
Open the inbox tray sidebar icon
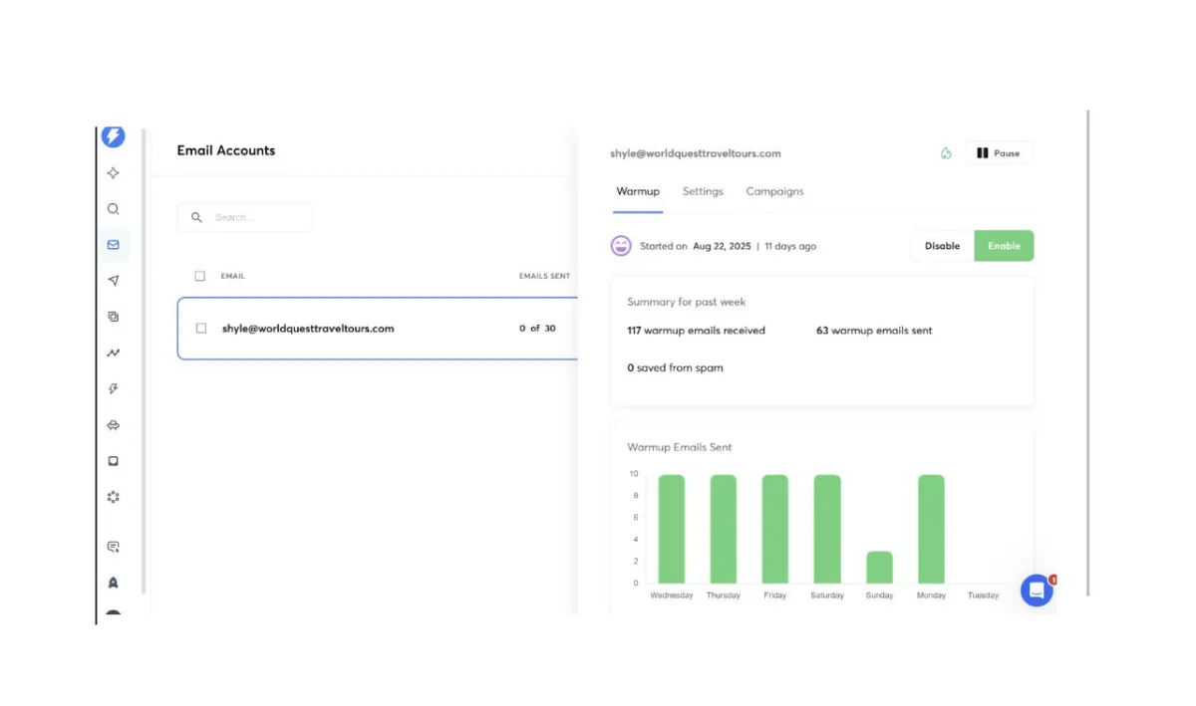coord(114,461)
